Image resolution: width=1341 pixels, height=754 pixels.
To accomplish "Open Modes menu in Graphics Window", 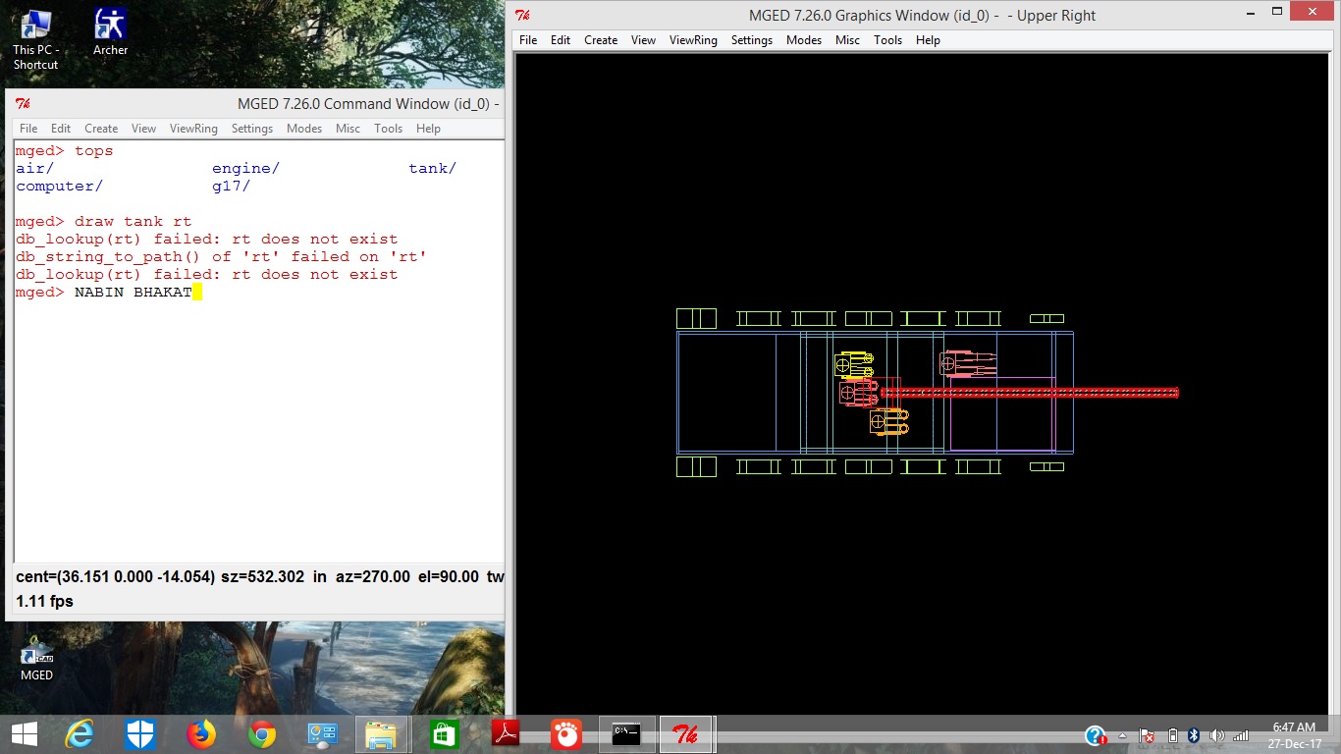I will pyautogui.click(x=804, y=40).
